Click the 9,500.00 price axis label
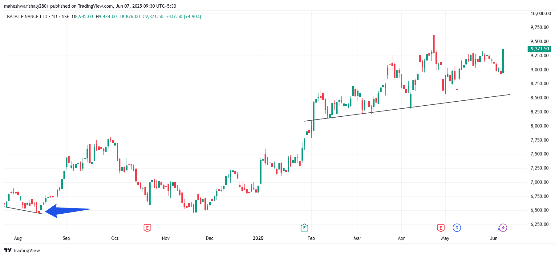 coord(540,41)
